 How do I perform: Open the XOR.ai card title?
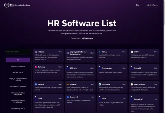(x=104, y=52)
